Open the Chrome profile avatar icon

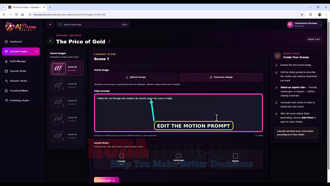[320, 15]
